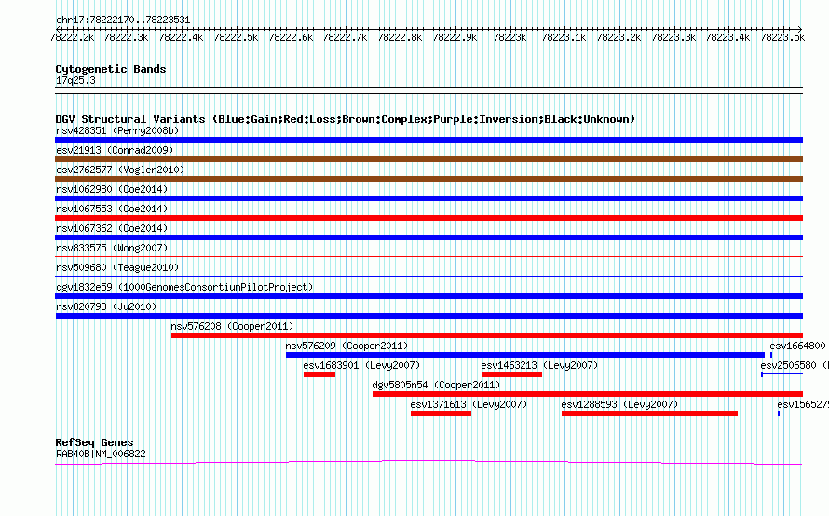Screen dimensions: 829x516
Task: Click short red bar under esv1683901
Action: pos(319,374)
